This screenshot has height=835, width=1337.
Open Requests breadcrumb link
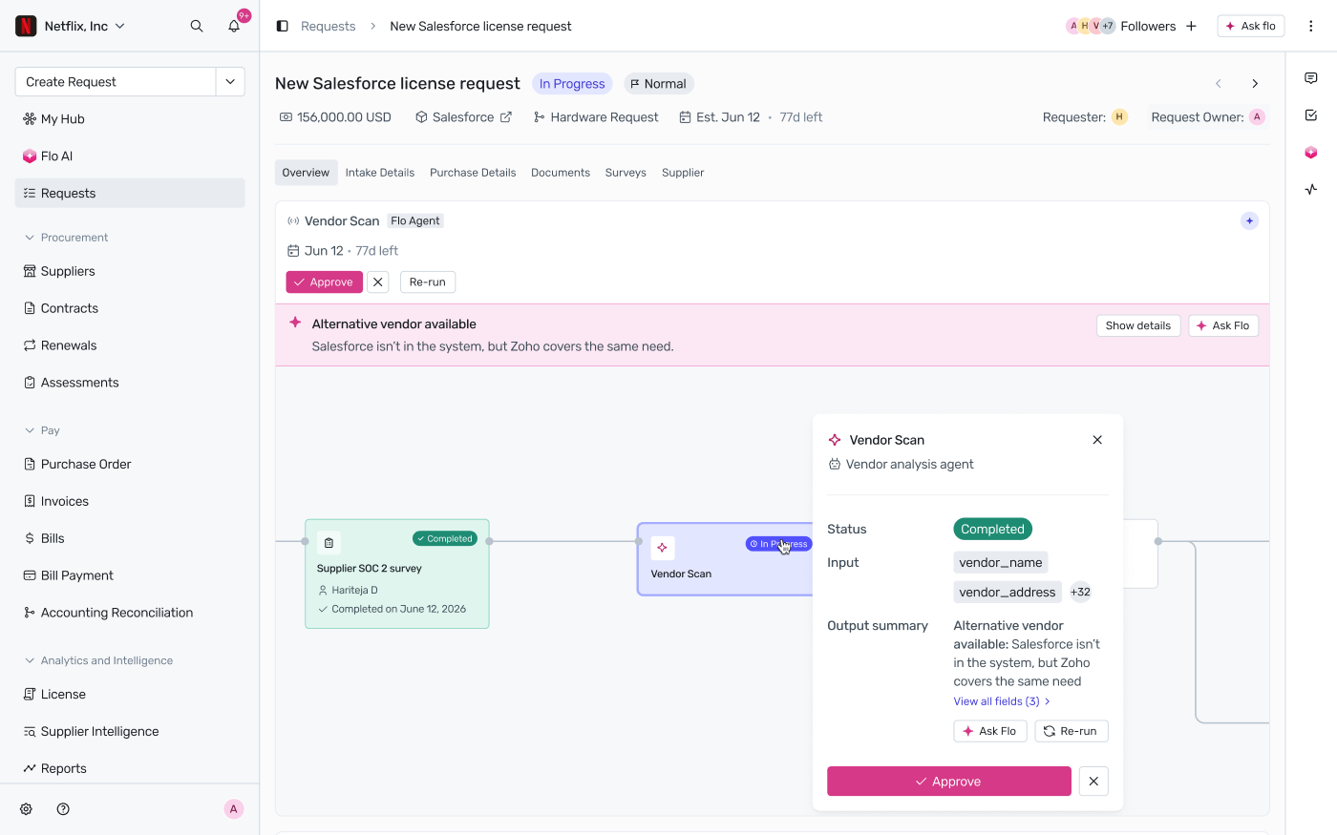coord(329,26)
